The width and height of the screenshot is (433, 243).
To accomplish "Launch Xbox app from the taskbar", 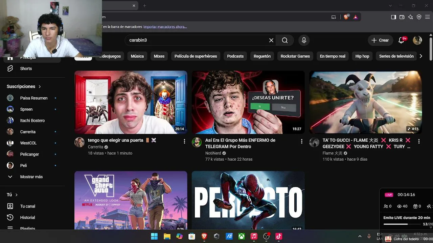I will 242,236.
